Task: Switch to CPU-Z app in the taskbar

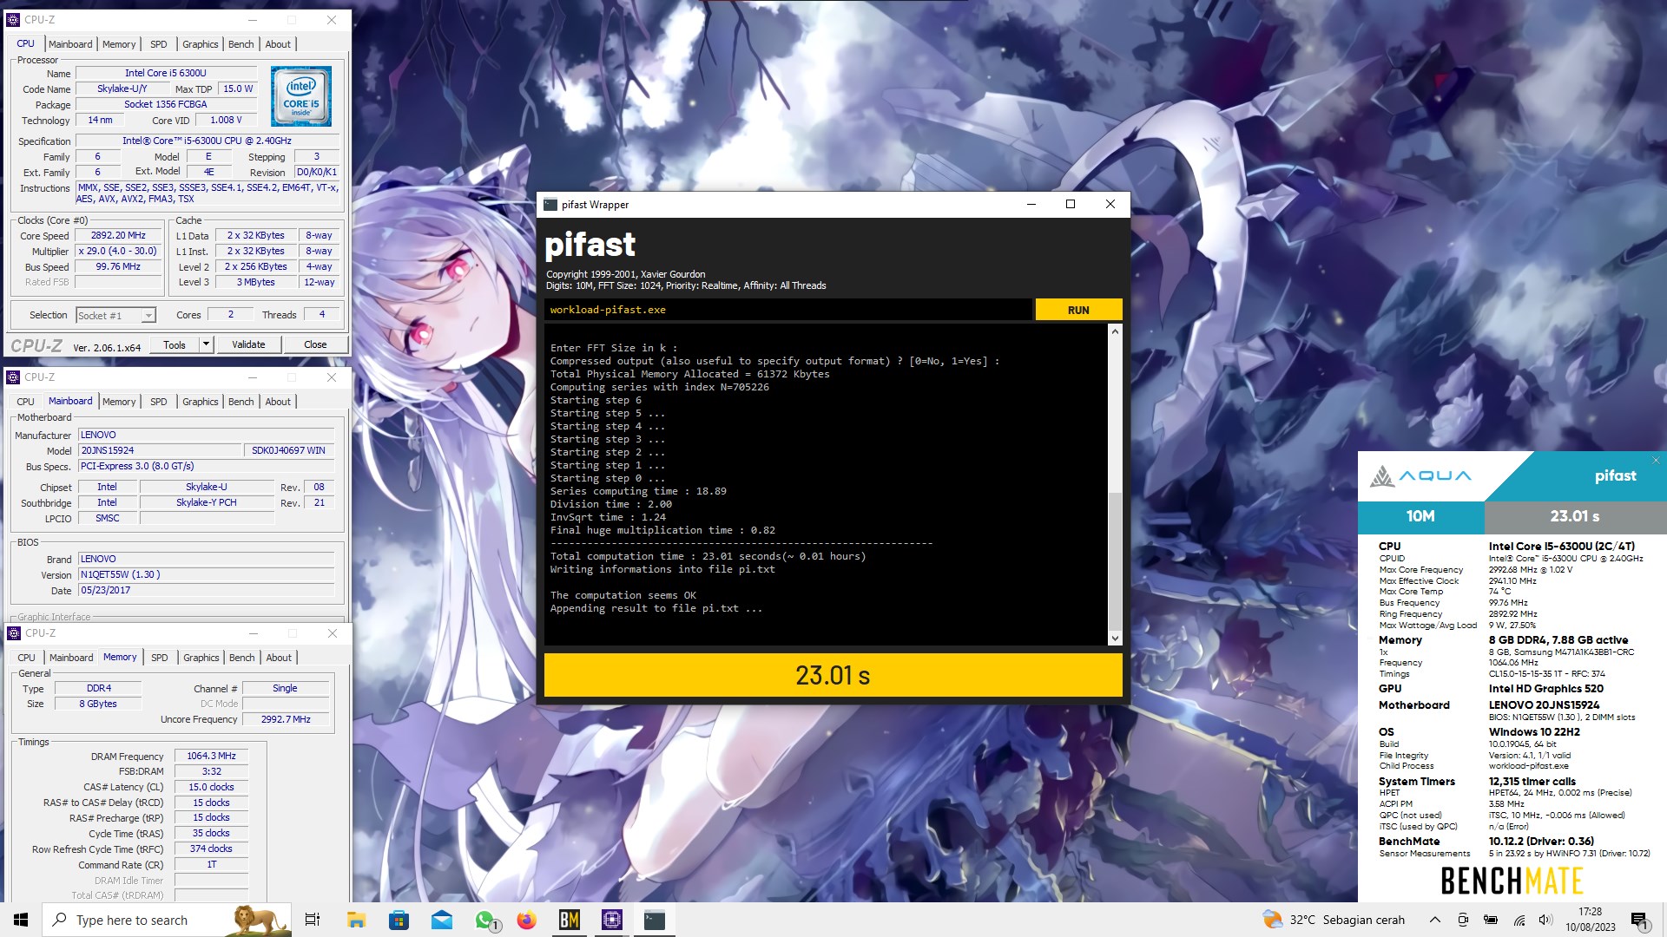Action: pos(612,920)
